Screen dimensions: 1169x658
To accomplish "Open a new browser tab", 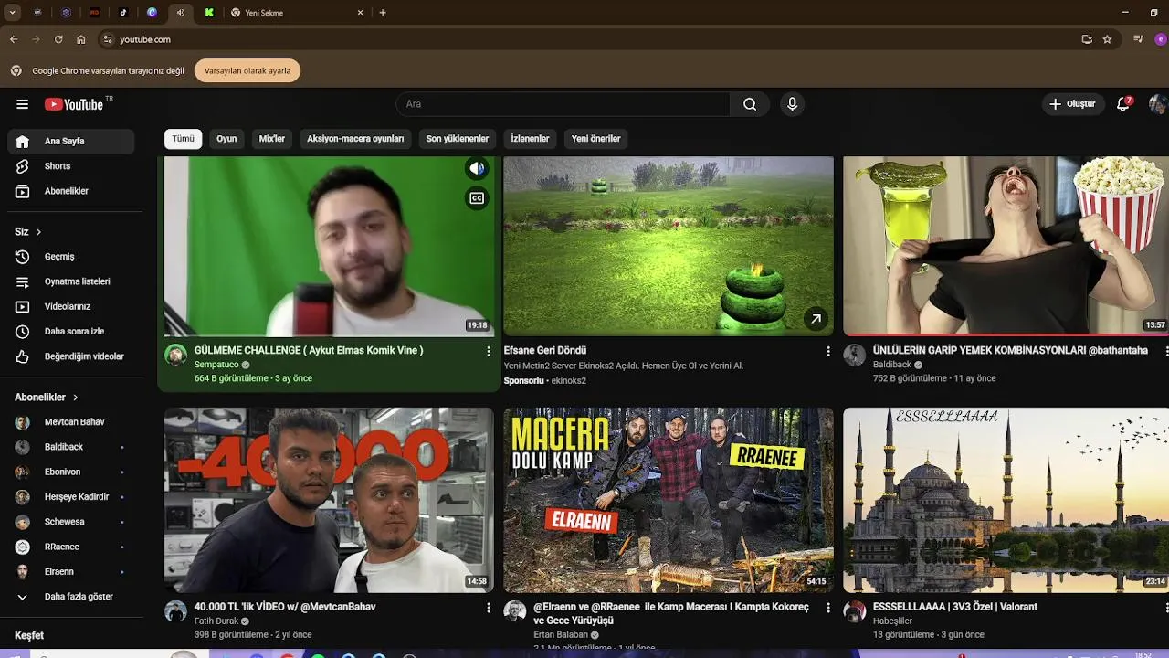I will 383,13.
